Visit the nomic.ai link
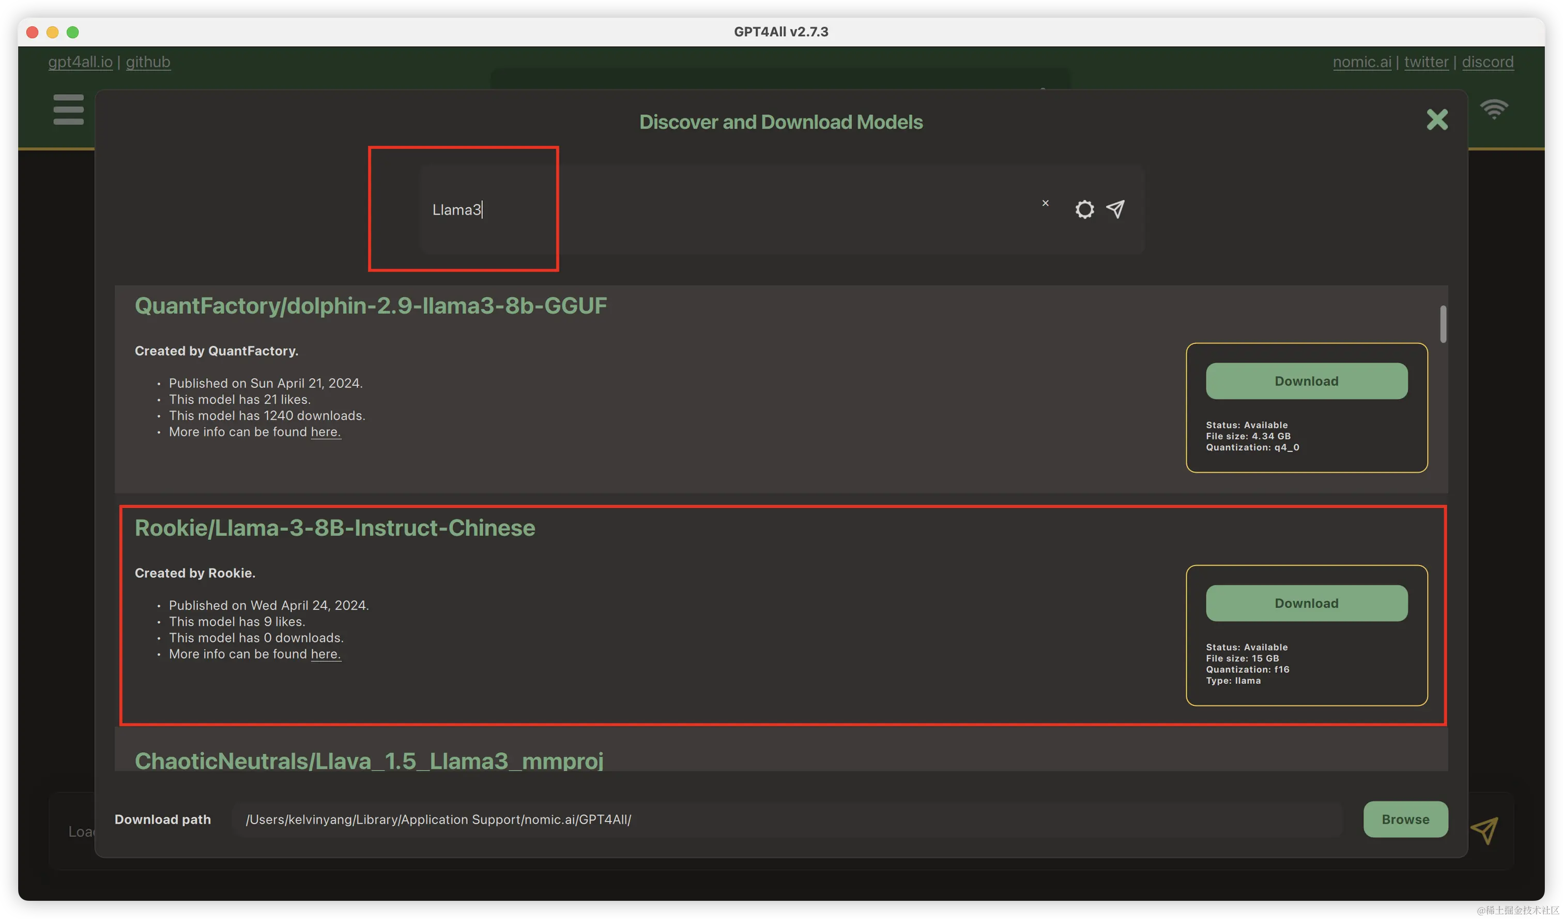Screen dimensions: 1563x919 coord(1361,62)
